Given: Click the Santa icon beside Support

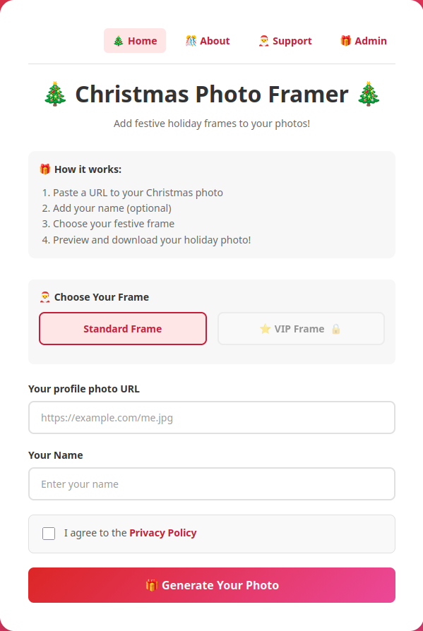Looking at the screenshot, I should (263, 41).
